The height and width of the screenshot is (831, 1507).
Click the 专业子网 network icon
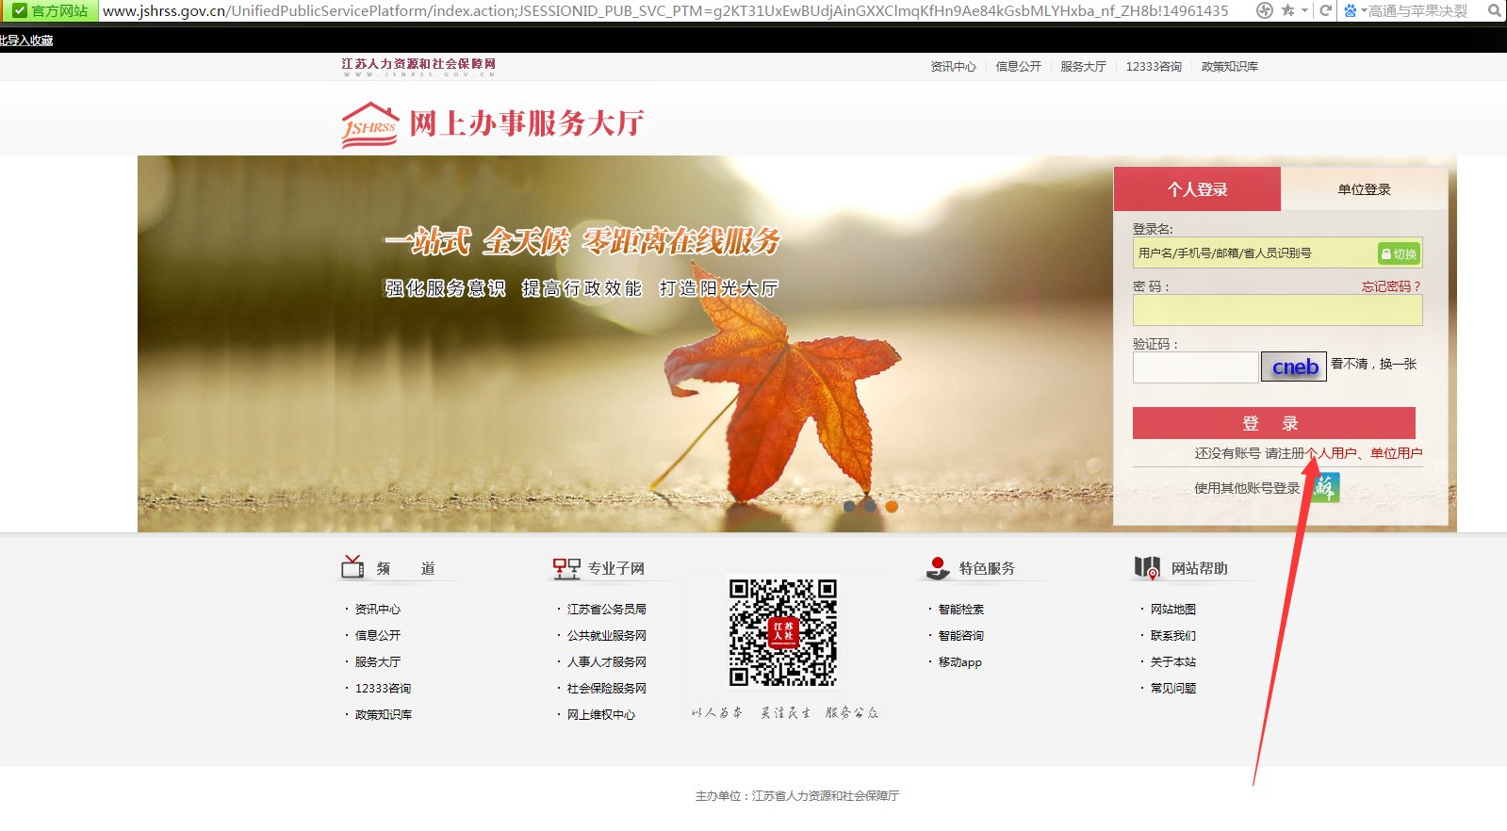point(565,568)
